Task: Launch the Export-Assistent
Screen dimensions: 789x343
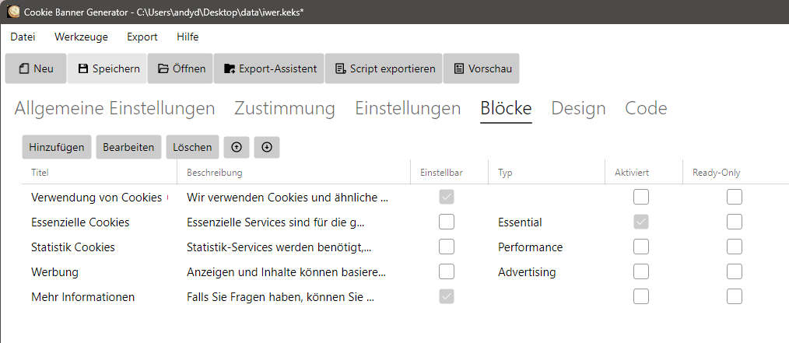Action: coord(269,68)
